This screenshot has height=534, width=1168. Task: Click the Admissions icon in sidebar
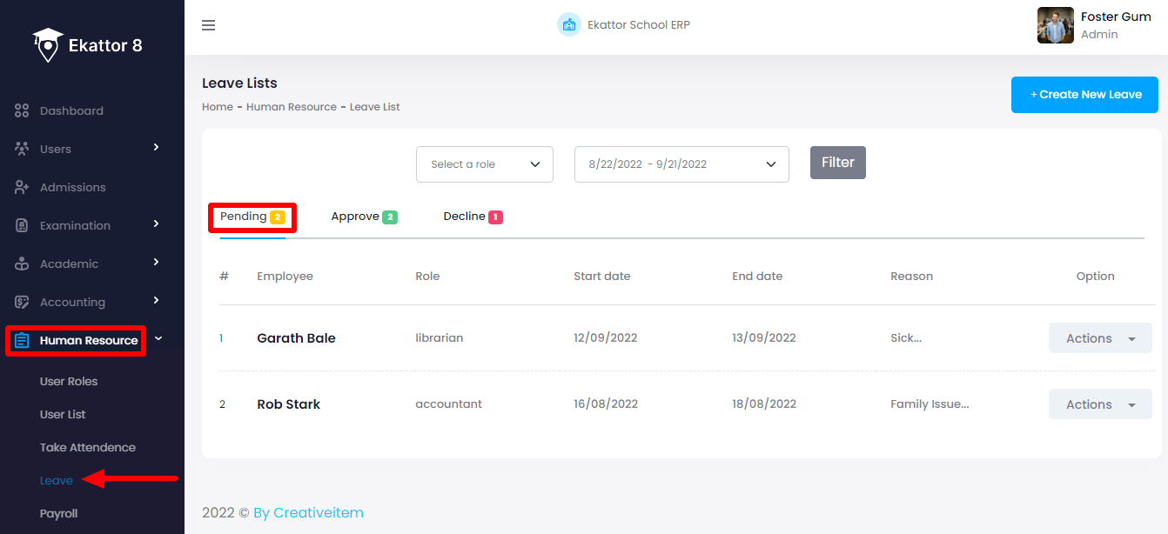click(x=23, y=187)
